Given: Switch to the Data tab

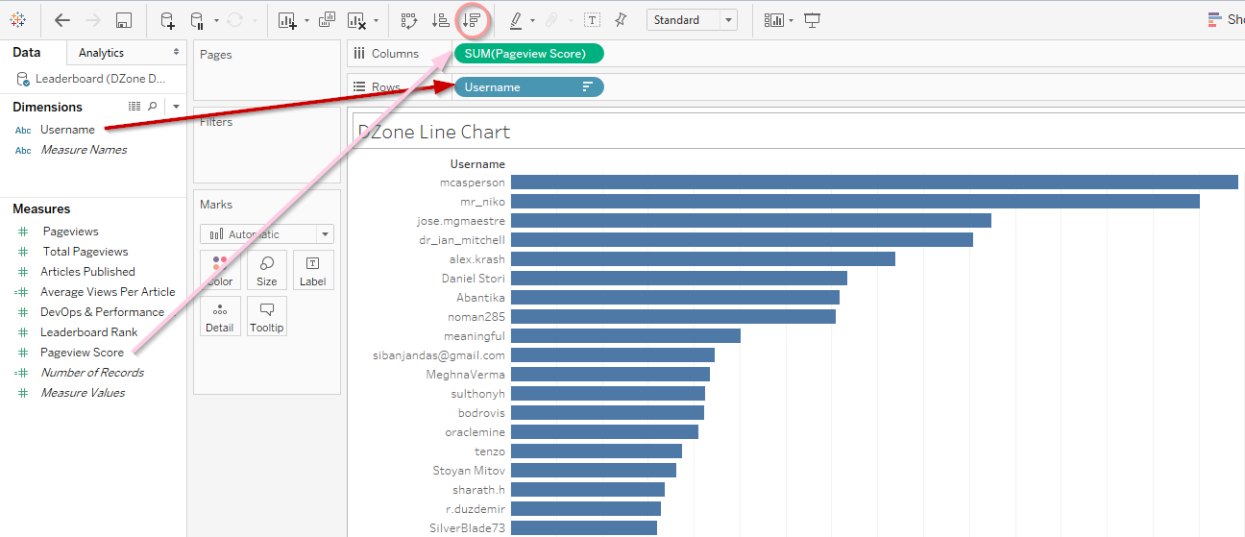Looking at the screenshot, I should (x=27, y=53).
